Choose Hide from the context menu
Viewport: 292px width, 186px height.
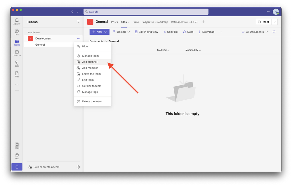pyautogui.click(x=93, y=46)
